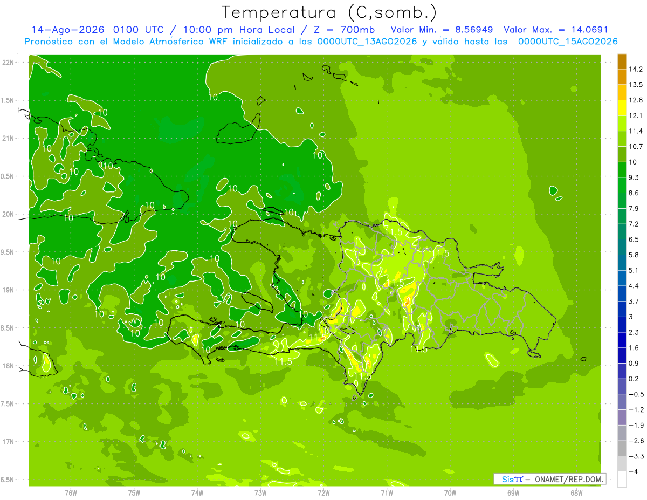Select the date text '14-Ago-2026'
The height and width of the screenshot is (500, 647).
pos(68,30)
